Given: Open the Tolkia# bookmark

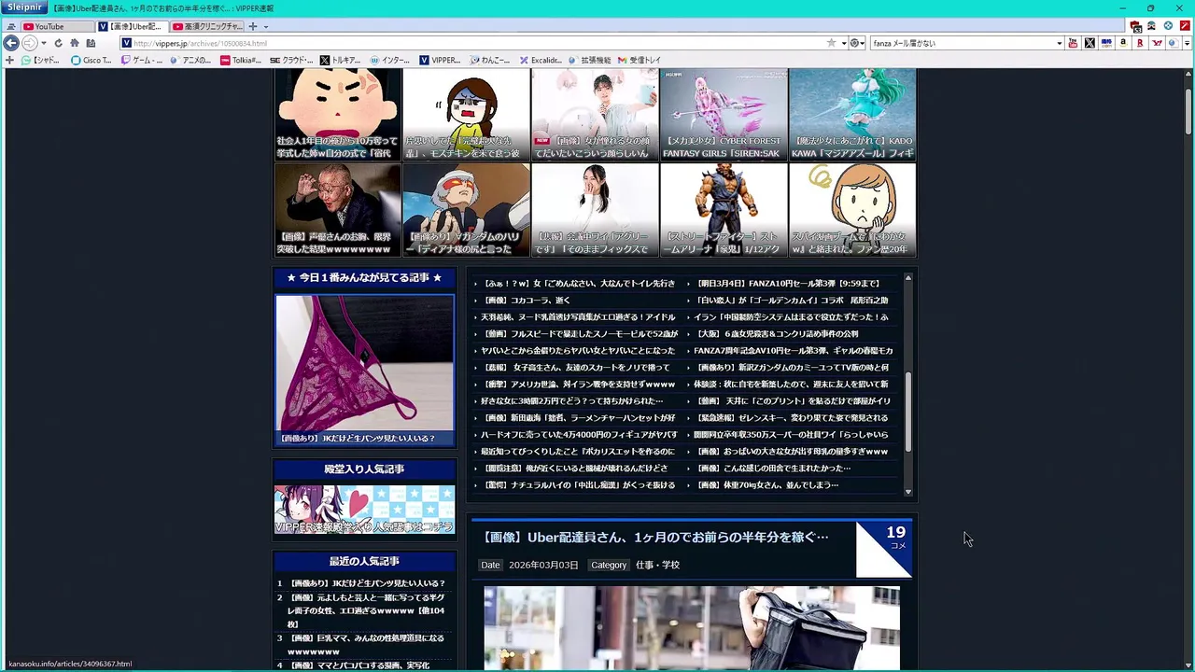Looking at the screenshot, I should [241, 60].
